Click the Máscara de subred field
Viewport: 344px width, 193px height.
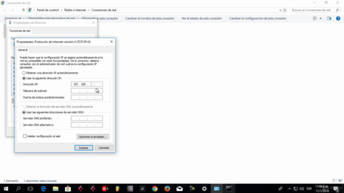[x=87, y=91]
